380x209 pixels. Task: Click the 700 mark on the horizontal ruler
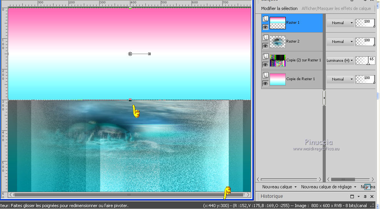[x=225, y=2]
